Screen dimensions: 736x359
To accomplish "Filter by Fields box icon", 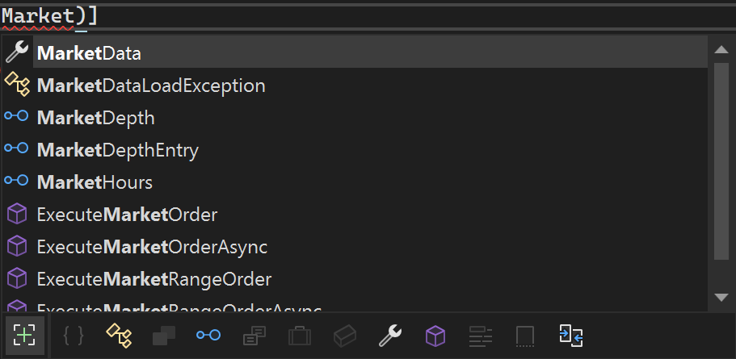I will pos(345,336).
